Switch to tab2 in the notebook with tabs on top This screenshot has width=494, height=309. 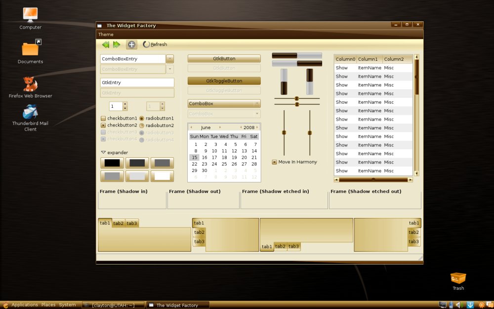119,223
